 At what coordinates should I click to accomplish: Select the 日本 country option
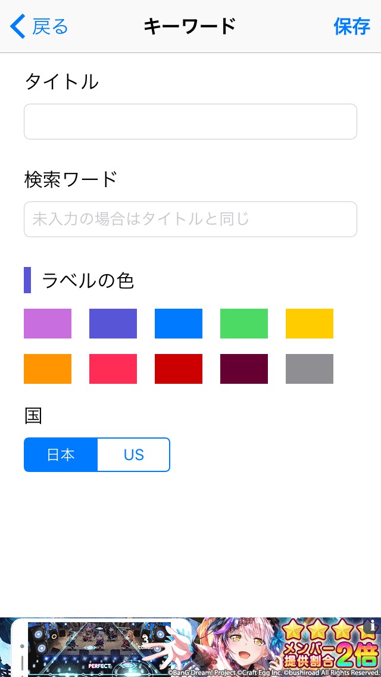pyautogui.click(x=61, y=455)
